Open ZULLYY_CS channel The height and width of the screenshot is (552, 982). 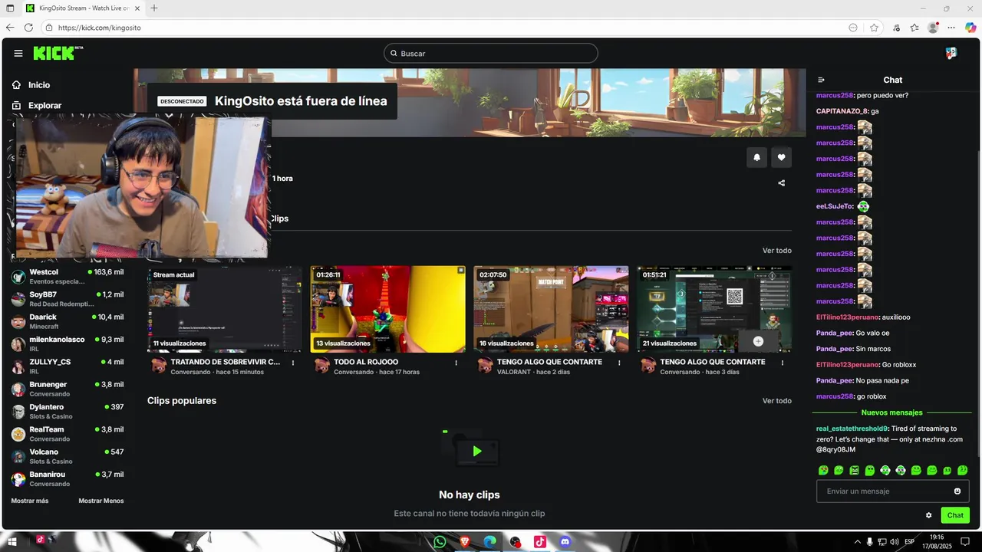pyautogui.click(x=68, y=366)
